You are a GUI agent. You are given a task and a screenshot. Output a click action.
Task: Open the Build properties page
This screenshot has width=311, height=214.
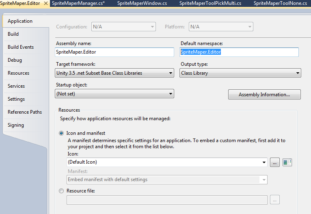coord(13,34)
